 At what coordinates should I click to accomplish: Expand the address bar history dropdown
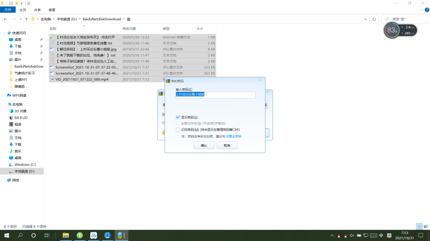coord(367,19)
